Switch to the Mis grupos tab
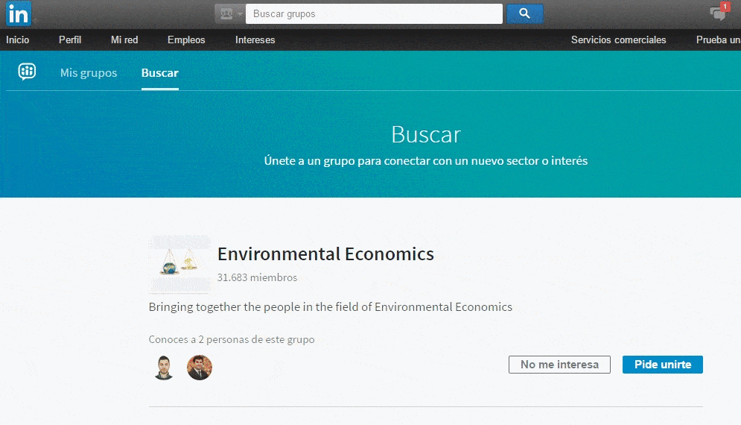This screenshot has height=425, width=741. pos(89,73)
